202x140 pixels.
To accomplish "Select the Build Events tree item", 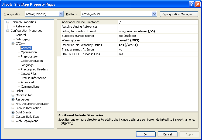I will pyautogui.click(x=23, y=112).
